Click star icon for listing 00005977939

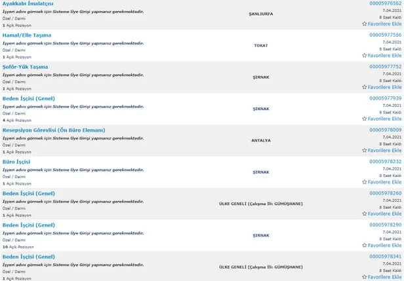365,119
